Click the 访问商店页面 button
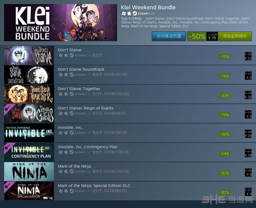 [169, 36]
